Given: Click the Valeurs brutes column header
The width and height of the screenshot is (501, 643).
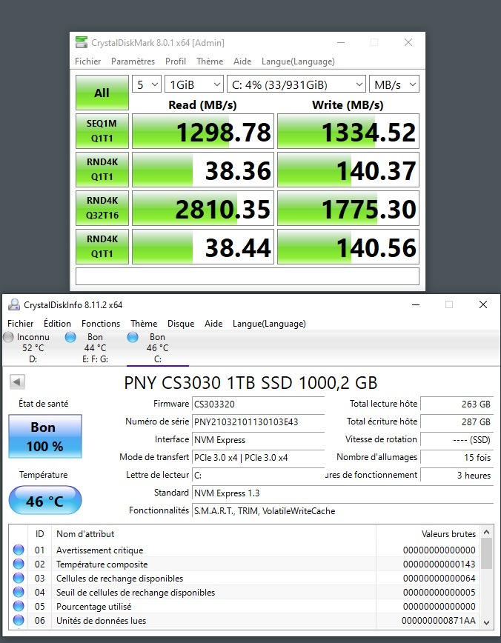Looking at the screenshot, I should point(428,534).
